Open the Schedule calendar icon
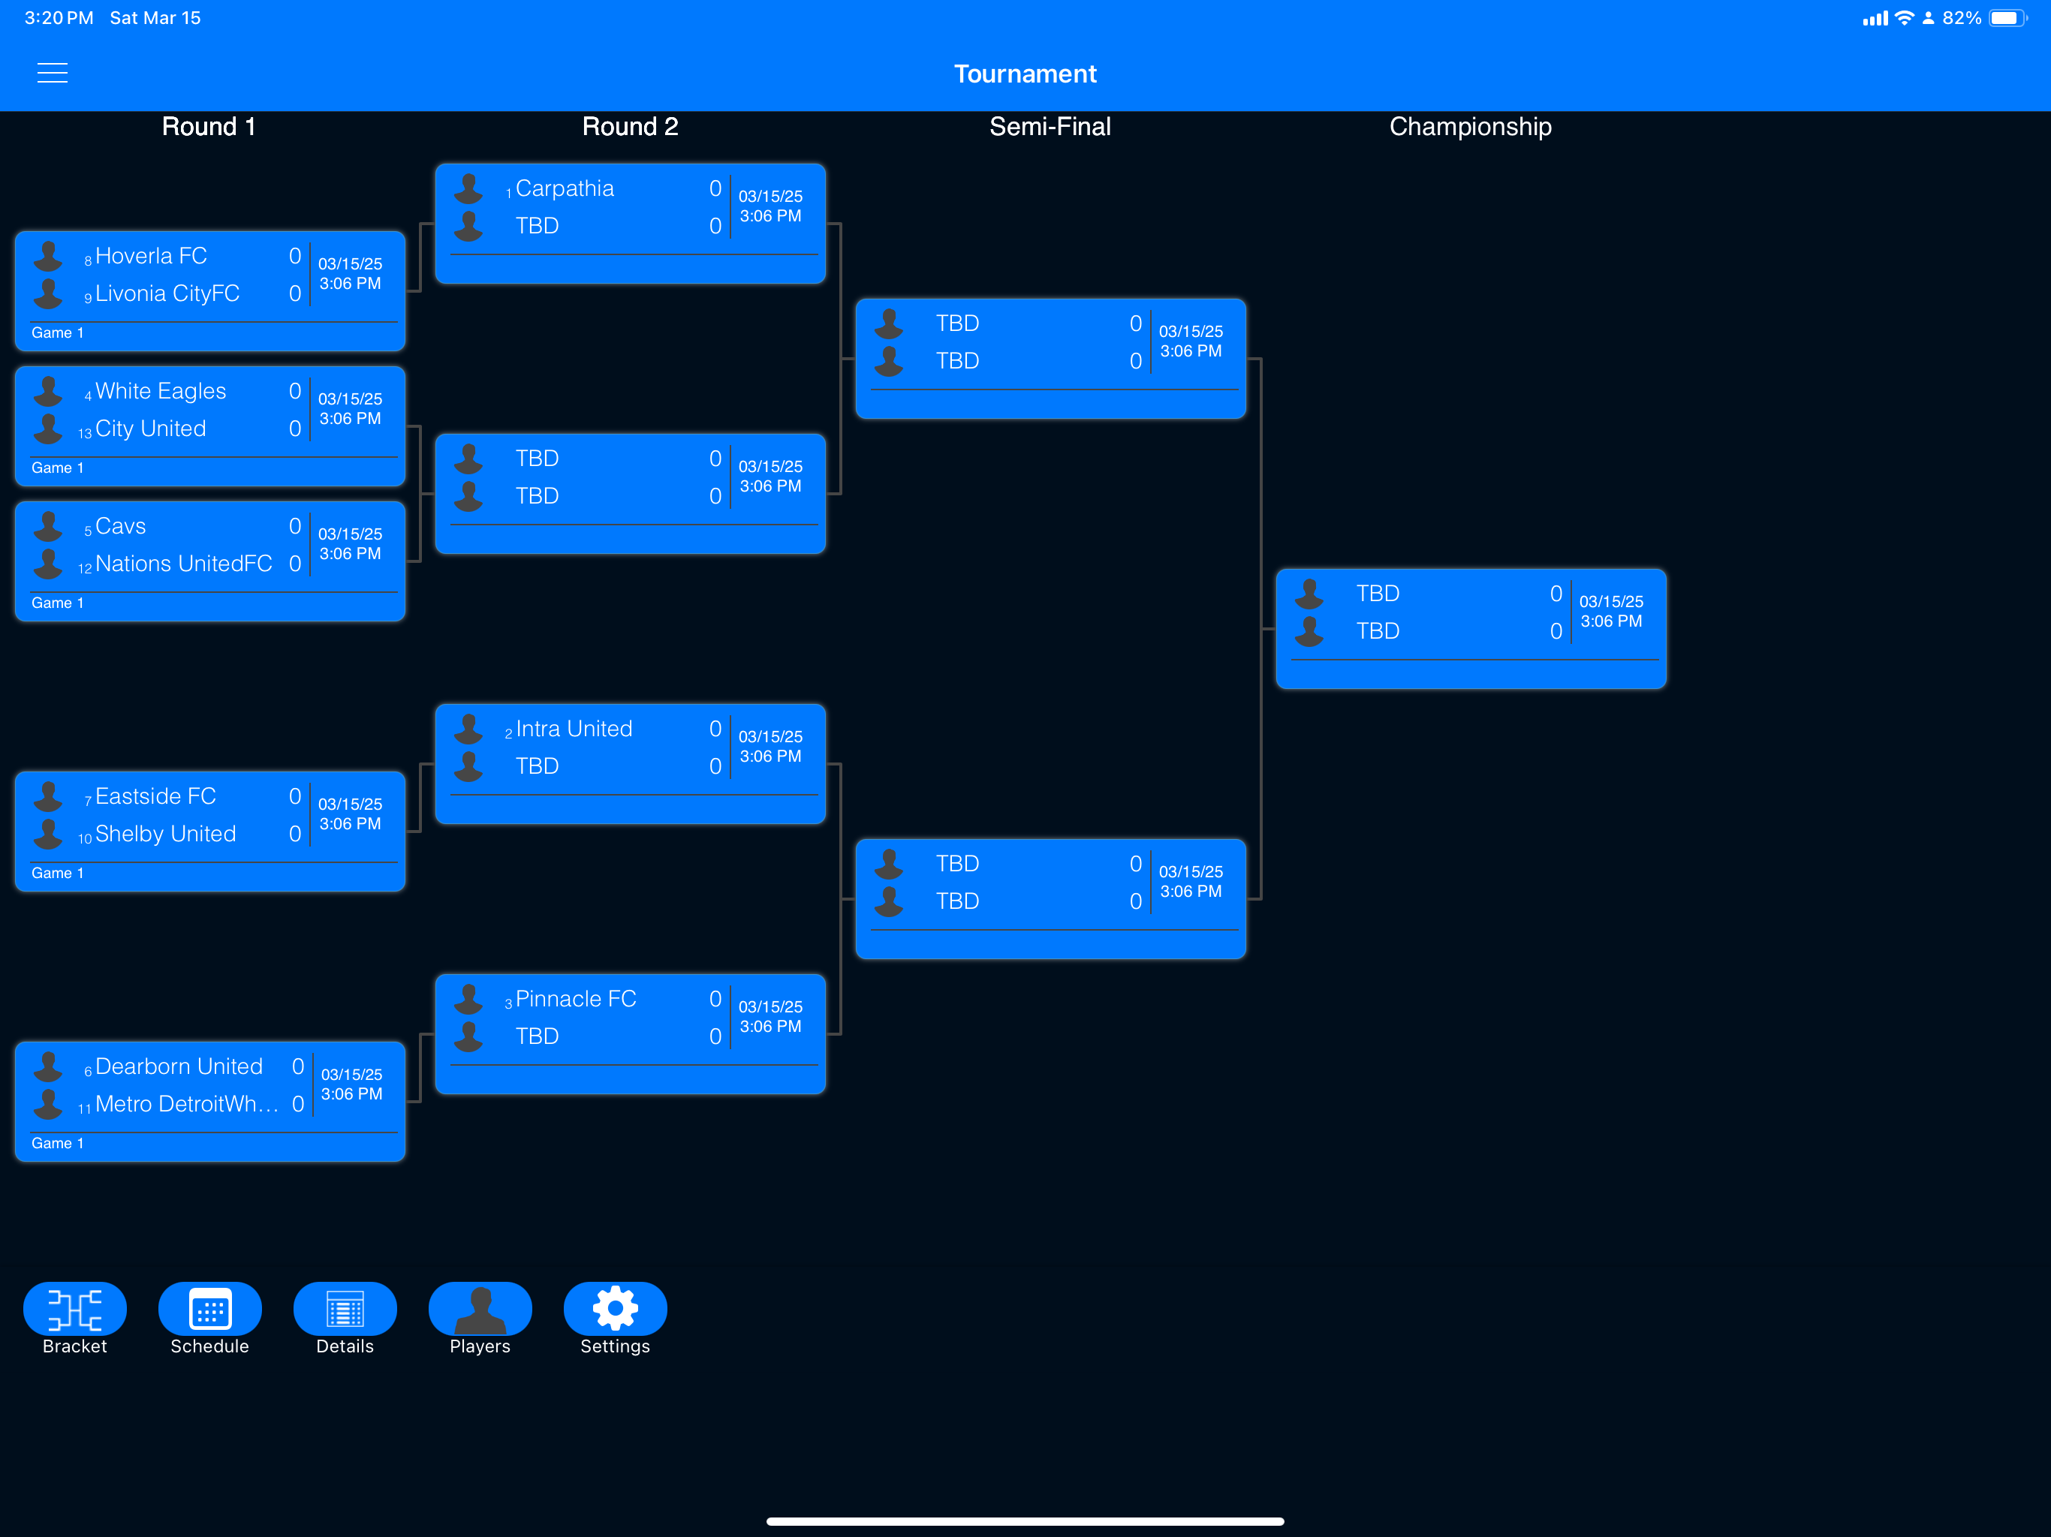Image resolution: width=2051 pixels, height=1537 pixels. click(209, 1309)
